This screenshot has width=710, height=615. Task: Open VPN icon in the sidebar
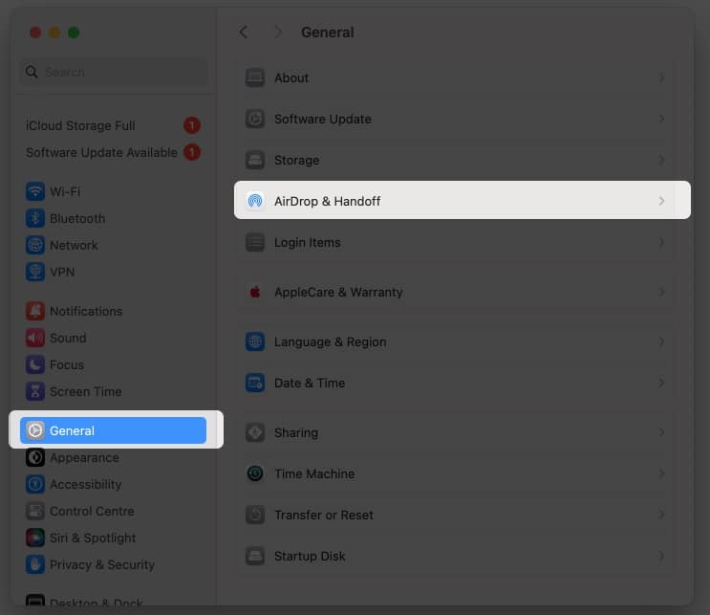34,272
